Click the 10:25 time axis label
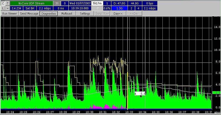The image size is (221, 115). tap(23, 112)
